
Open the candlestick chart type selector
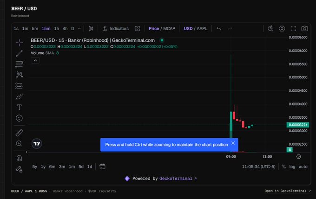tap(91, 29)
